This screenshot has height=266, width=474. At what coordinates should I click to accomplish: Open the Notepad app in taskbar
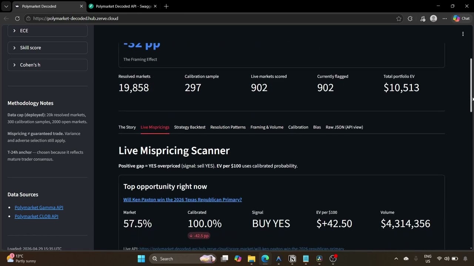point(306,259)
